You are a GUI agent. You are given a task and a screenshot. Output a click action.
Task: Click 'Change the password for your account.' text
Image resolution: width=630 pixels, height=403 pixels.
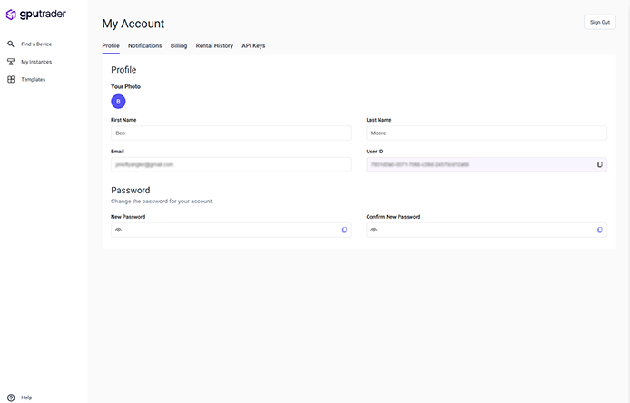[x=162, y=201]
